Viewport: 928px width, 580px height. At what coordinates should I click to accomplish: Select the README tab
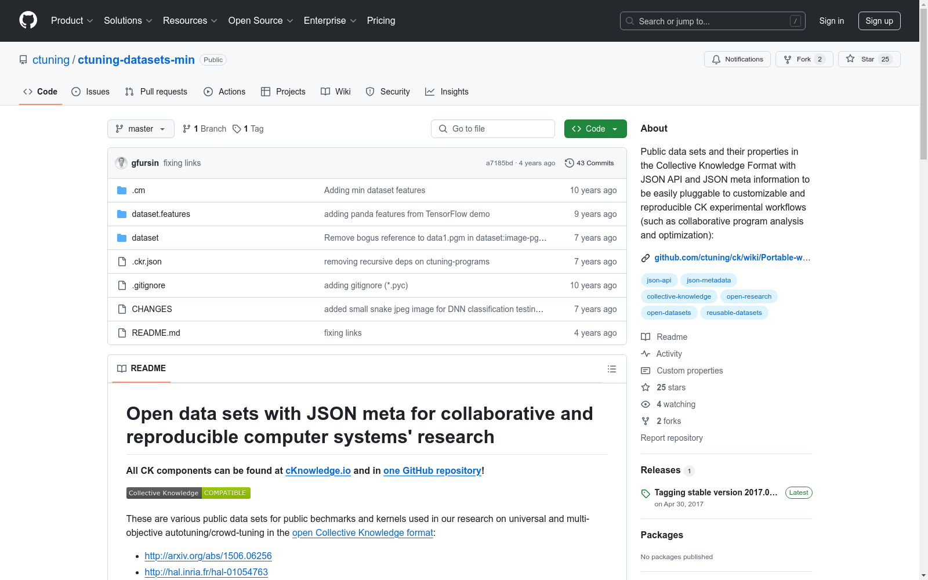pyautogui.click(x=142, y=368)
